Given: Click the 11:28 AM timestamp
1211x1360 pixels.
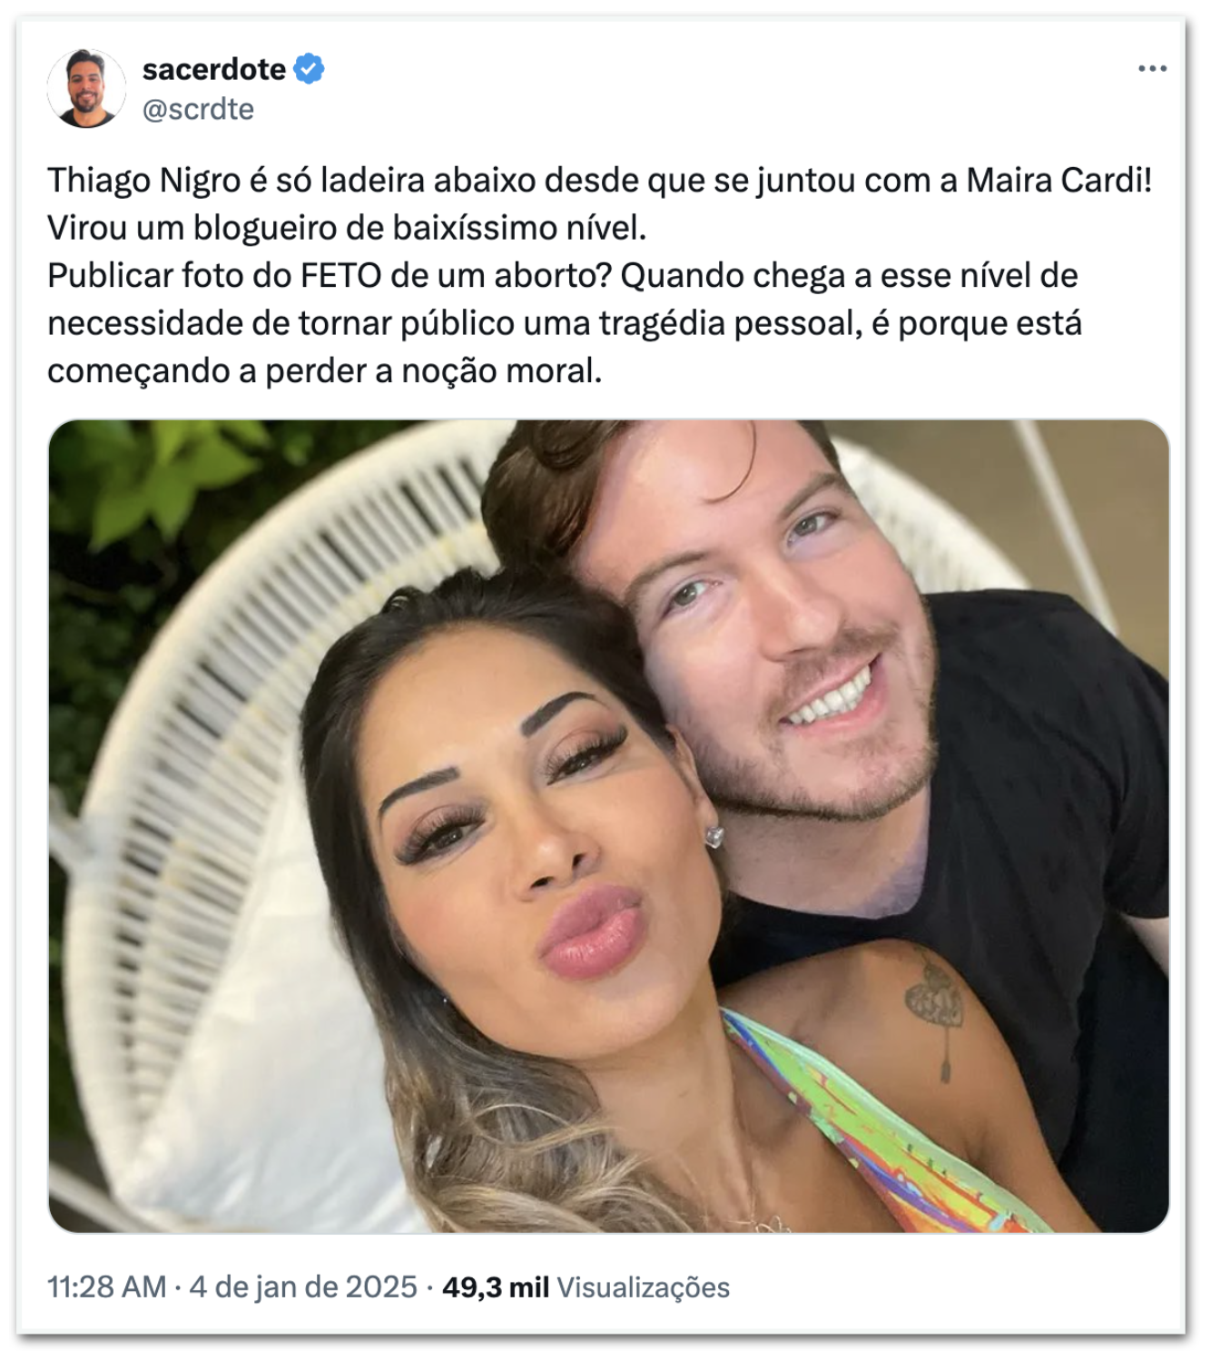Looking at the screenshot, I should pyautogui.click(x=107, y=1287).
